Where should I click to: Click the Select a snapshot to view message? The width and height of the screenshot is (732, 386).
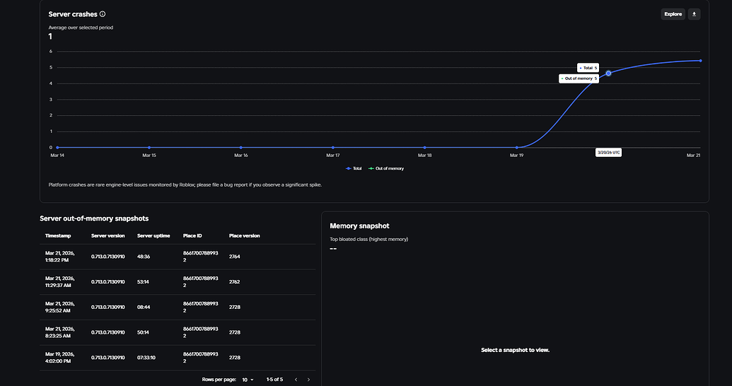pyautogui.click(x=515, y=350)
